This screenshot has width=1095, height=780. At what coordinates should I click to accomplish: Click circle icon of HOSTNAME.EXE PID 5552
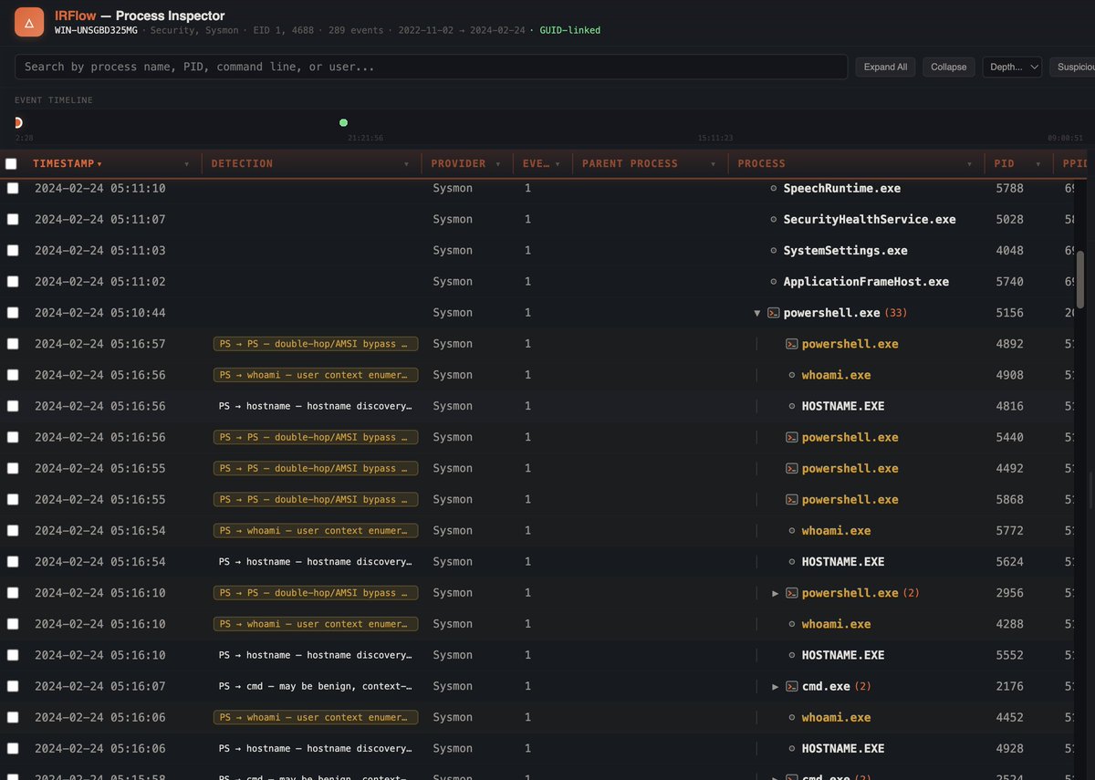[x=792, y=655]
